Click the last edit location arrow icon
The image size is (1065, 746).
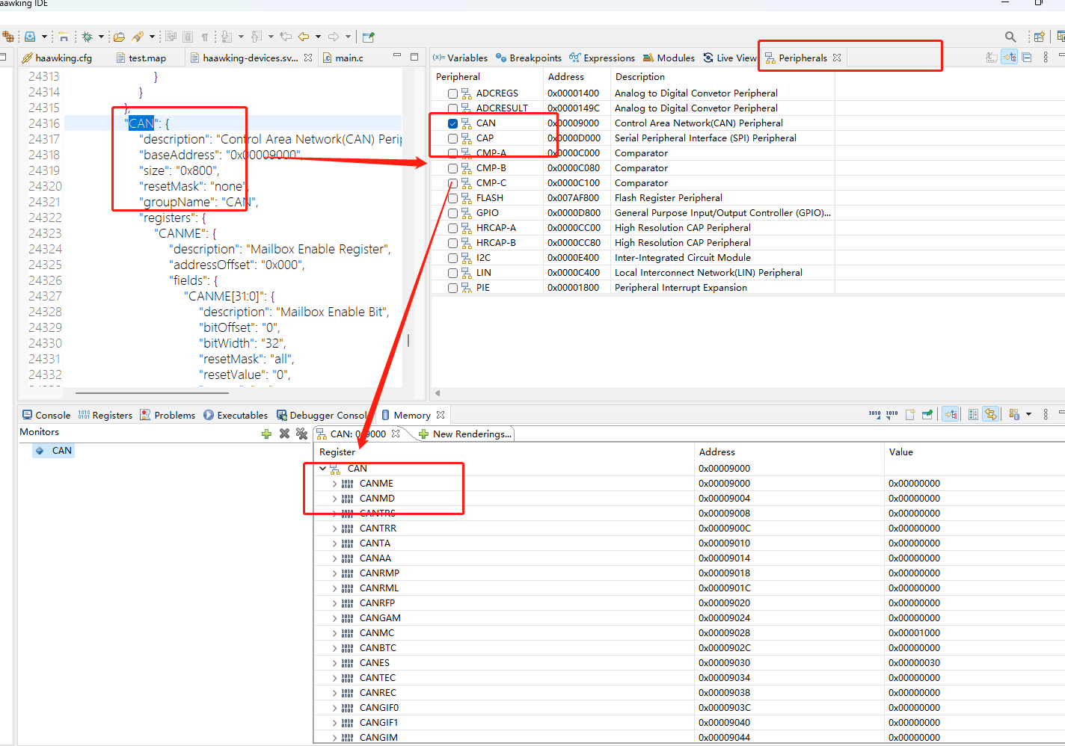click(286, 36)
